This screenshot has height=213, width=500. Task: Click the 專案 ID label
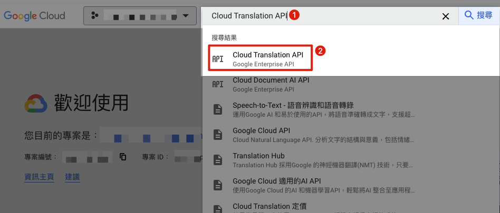click(156, 157)
